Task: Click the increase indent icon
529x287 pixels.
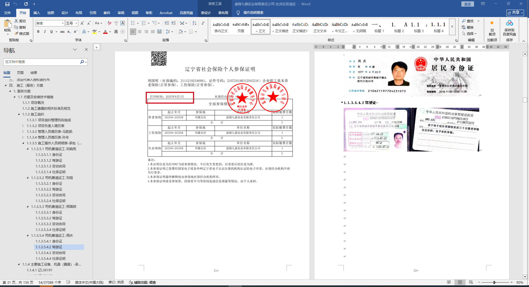Action: point(173,23)
